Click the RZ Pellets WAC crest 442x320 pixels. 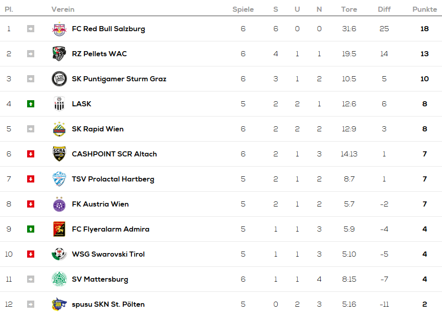click(x=59, y=54)
